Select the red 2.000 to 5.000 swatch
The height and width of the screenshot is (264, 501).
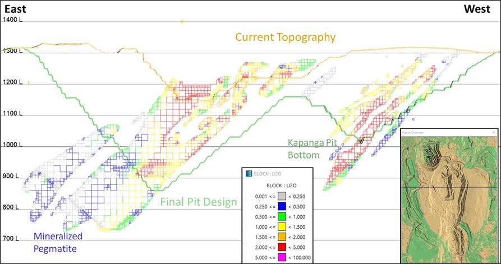pyautogui.click(x=282, y=247)
